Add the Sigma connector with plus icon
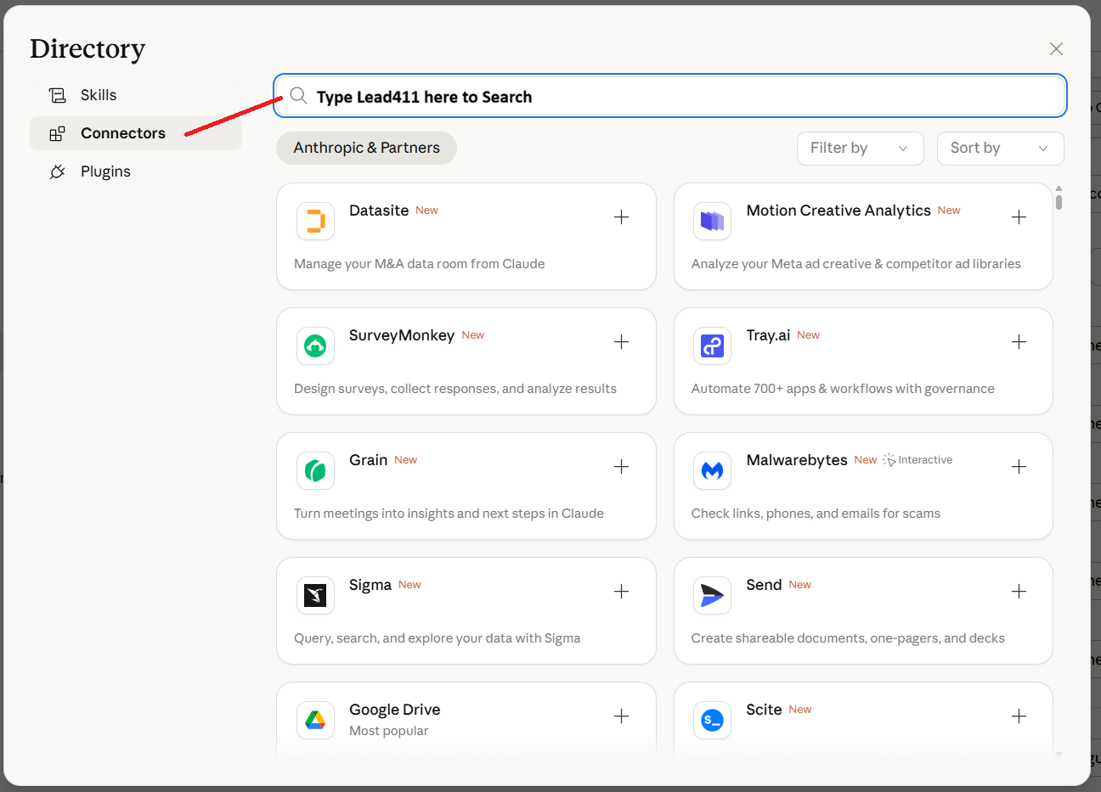The image size is (1101, 792). (x=622, y=592)
